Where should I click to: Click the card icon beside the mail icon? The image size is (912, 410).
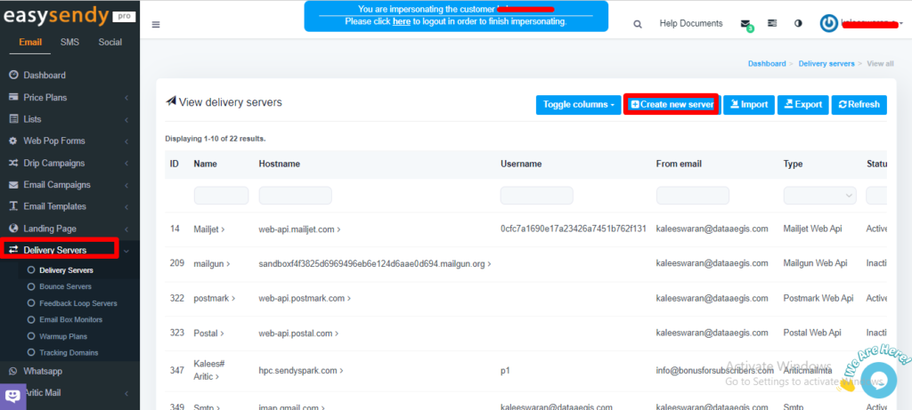tap(771, 24)
